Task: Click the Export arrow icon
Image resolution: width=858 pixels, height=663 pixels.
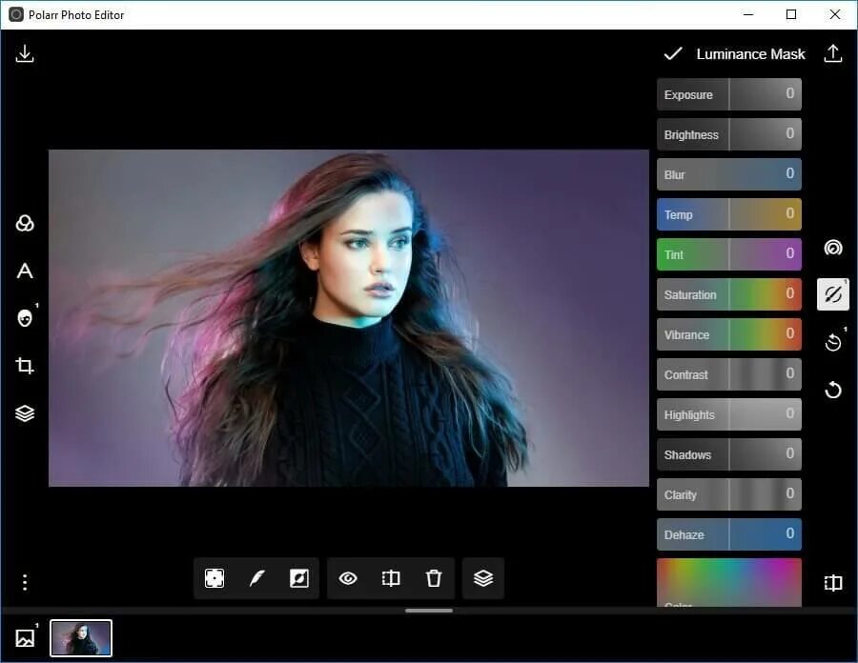Action: click(x=833, y=53)
